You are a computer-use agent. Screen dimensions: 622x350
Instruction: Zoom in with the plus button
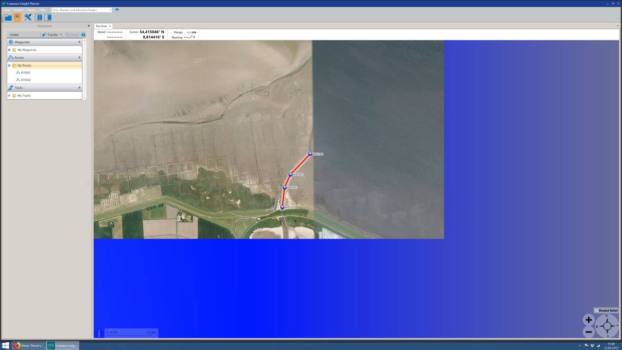point(588,320)
